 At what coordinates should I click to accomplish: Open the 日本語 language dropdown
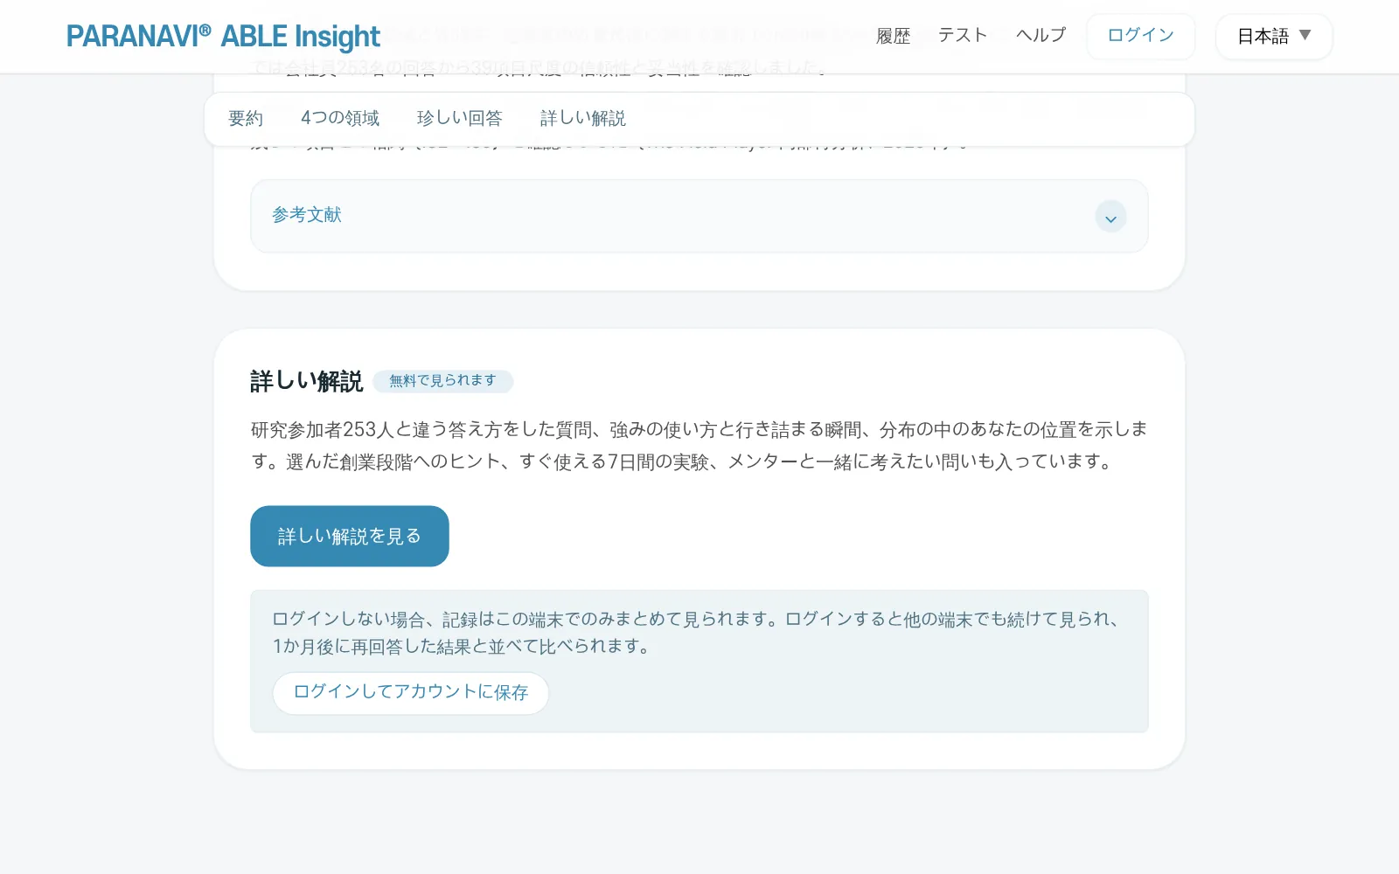[1274, 36]
